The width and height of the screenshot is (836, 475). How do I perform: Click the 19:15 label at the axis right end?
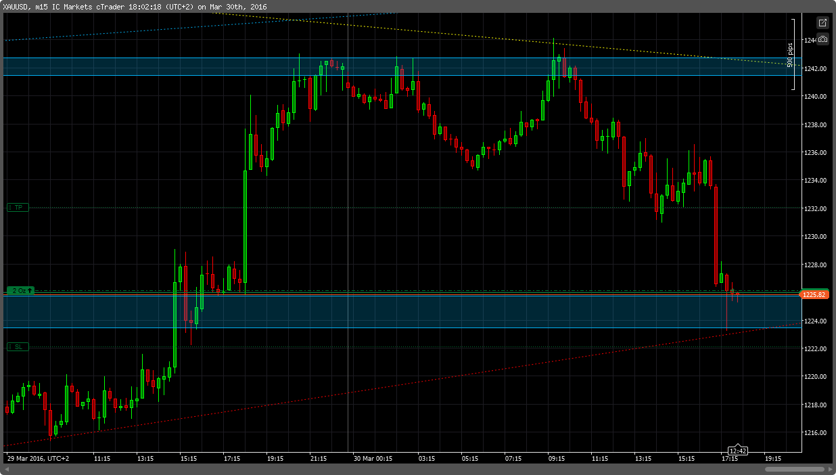pos(773,459)
